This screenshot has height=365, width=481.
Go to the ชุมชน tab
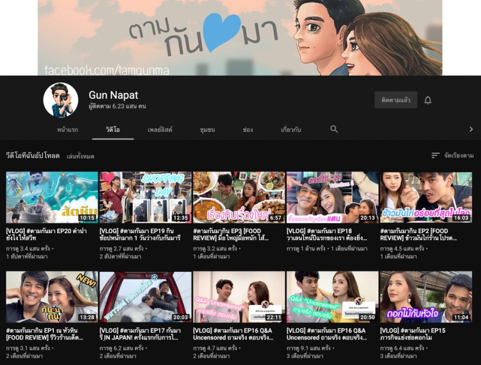(x=207, y=130)
